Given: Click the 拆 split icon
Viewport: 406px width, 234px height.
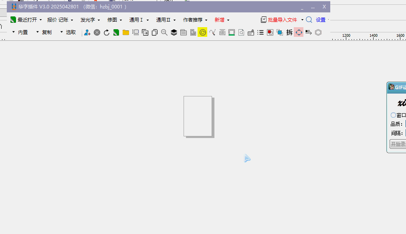Looking at the screenshot, I should 289,32.
